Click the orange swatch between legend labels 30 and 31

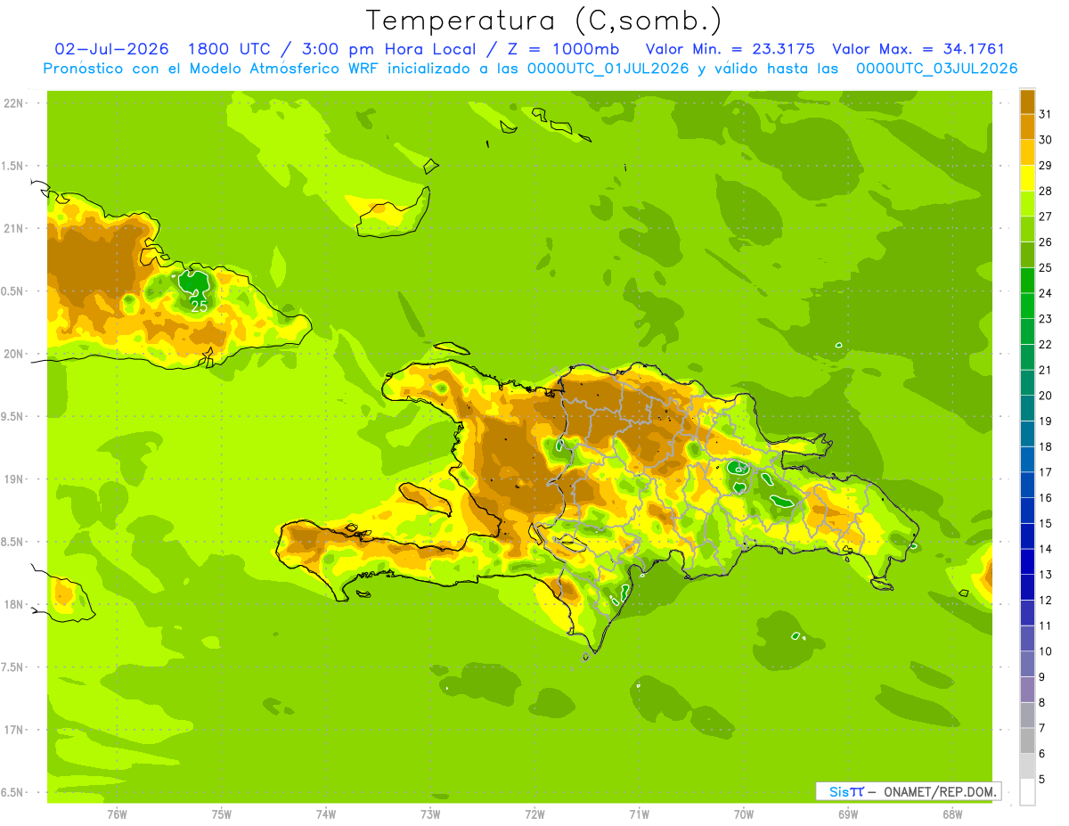coord(1027,127)
